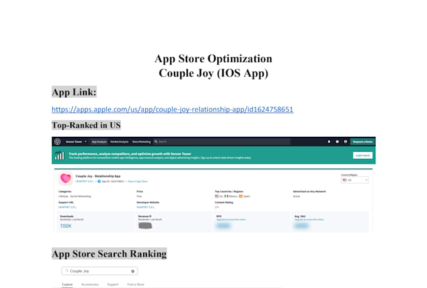Click the Mexico flag in Top Countries
This screenshot has width=427, height=288.
[226, 196]
